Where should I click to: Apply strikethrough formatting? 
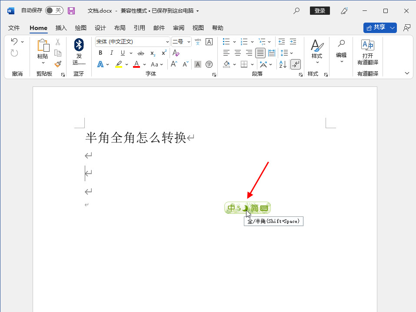(x=140, y=53)
